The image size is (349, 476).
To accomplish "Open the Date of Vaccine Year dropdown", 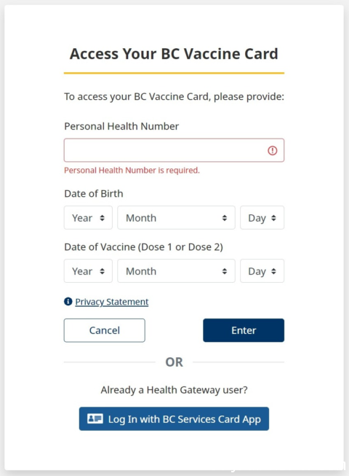I will (x=88, y=270).
